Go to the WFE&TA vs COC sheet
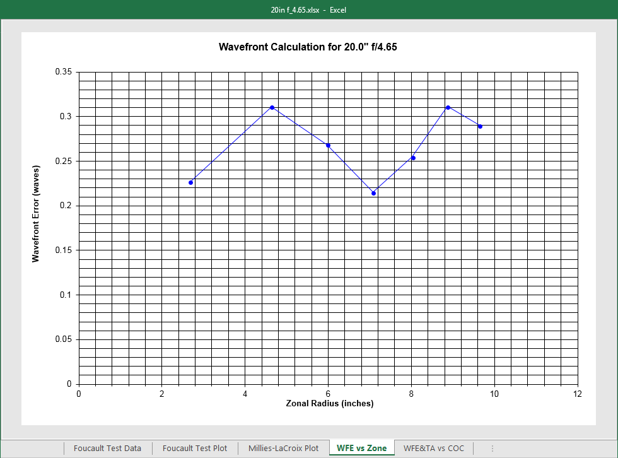 433,448
